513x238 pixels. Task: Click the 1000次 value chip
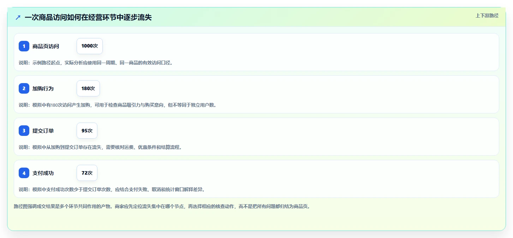click(x=90, y=46)
